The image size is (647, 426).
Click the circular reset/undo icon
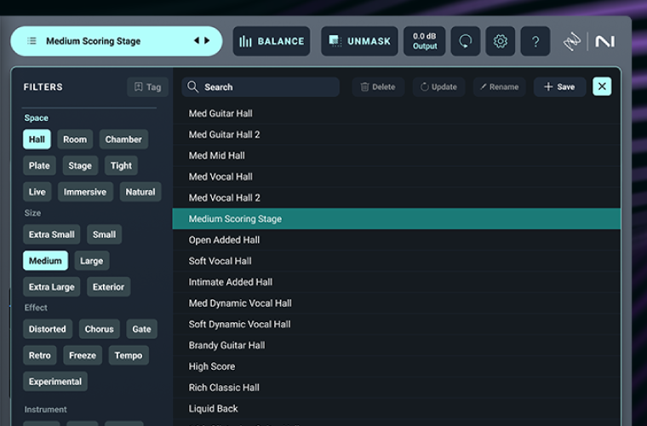(466, 41)
